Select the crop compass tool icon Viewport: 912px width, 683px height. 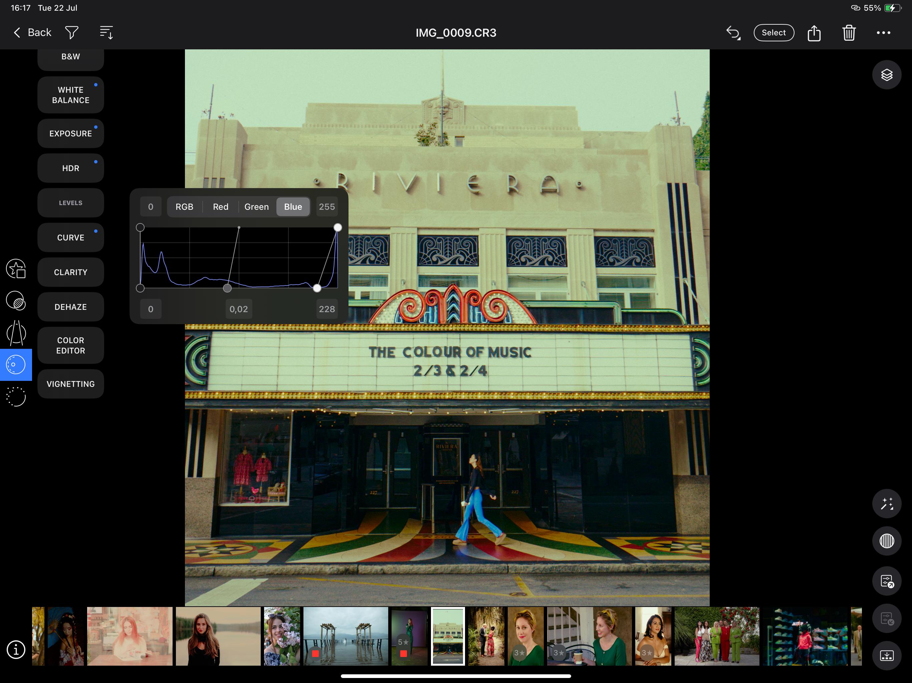(16, 333)
